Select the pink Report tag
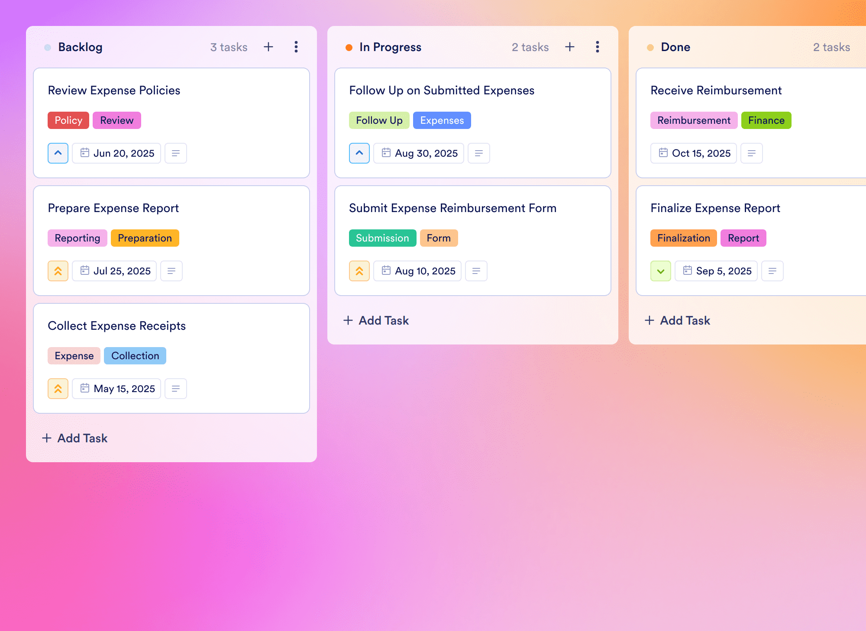The height and width of the screenshot is (631, 866). [743, 238]
